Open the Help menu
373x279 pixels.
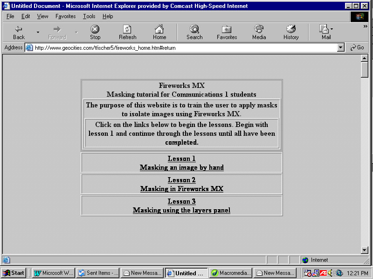[108, 16]
